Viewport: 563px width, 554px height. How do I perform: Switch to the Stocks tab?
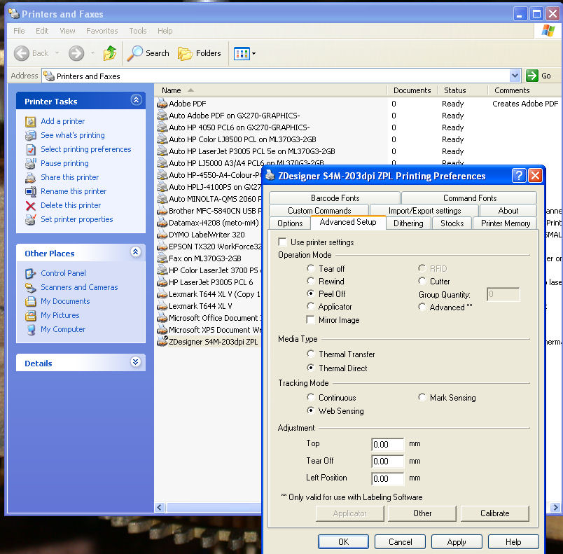click(x=452, y=223)
